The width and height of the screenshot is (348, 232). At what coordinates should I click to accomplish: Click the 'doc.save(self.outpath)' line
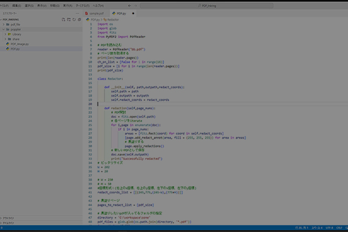point(130,154)
